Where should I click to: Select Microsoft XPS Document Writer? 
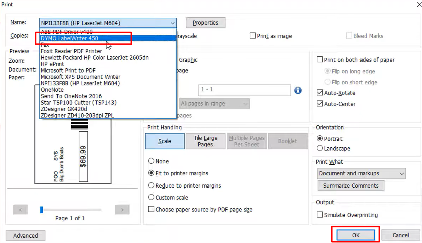(x=108, y=77)
